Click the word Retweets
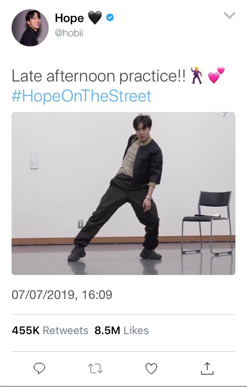Image resolution: width=247 pixels, height=387 pixels. [x=66, y=330]
